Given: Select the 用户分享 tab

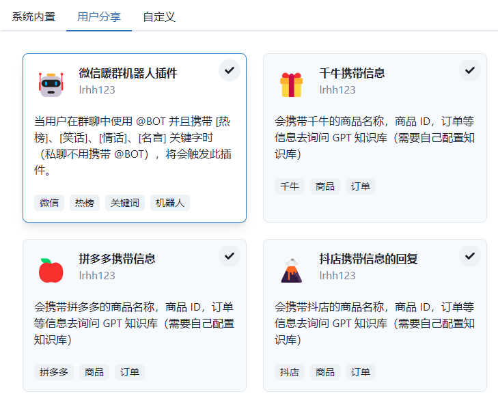Looking at the screenshot, I should tap(99, 16).
